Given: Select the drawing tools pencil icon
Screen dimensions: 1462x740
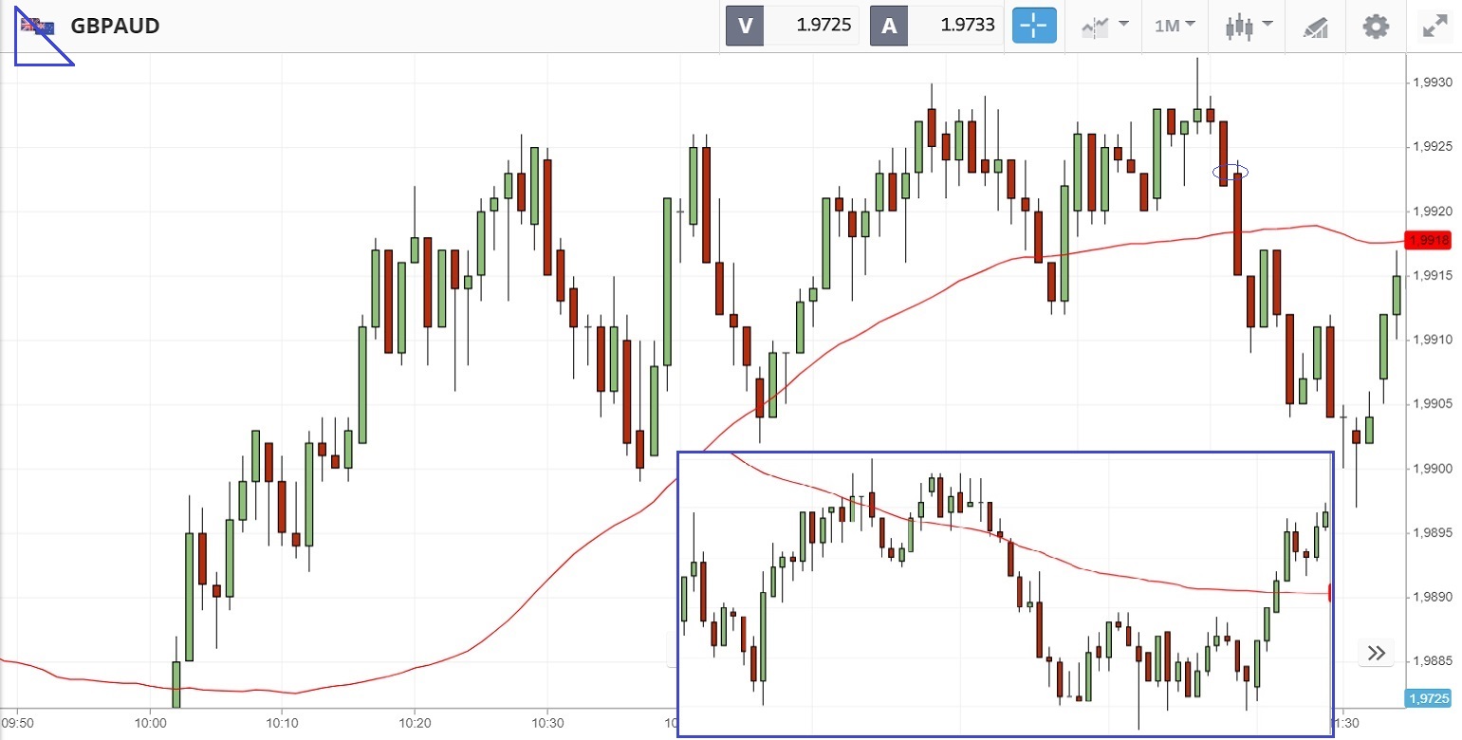Looking at the screenshot, I should click(x=1316, y=27).
